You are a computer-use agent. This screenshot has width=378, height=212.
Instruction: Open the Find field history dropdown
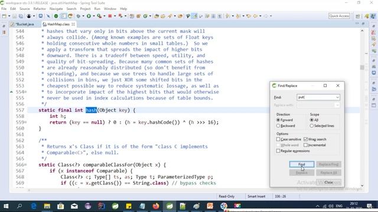337,97
